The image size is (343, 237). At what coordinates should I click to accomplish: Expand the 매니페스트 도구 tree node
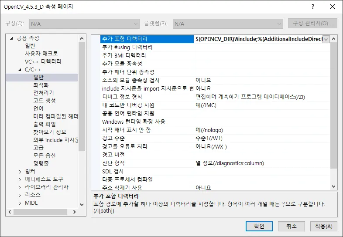pyautogui.click(x=20, y=179)
